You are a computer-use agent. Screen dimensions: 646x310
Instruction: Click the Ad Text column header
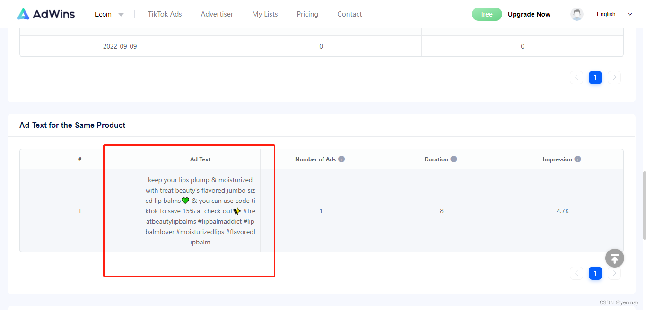point(200,159)
